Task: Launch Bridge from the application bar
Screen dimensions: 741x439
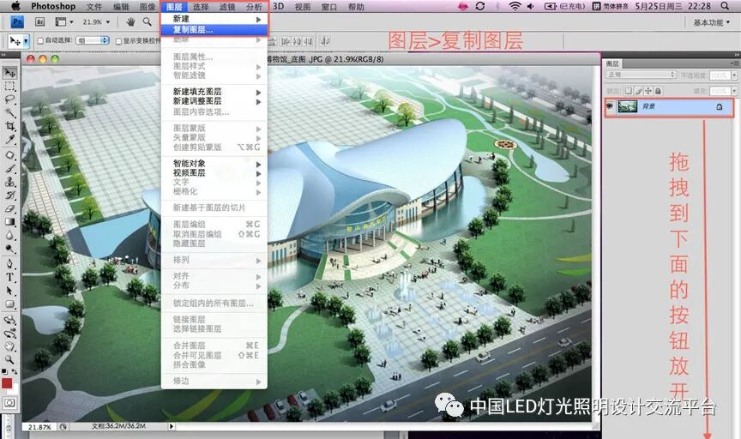Action: tap(40, 21)
